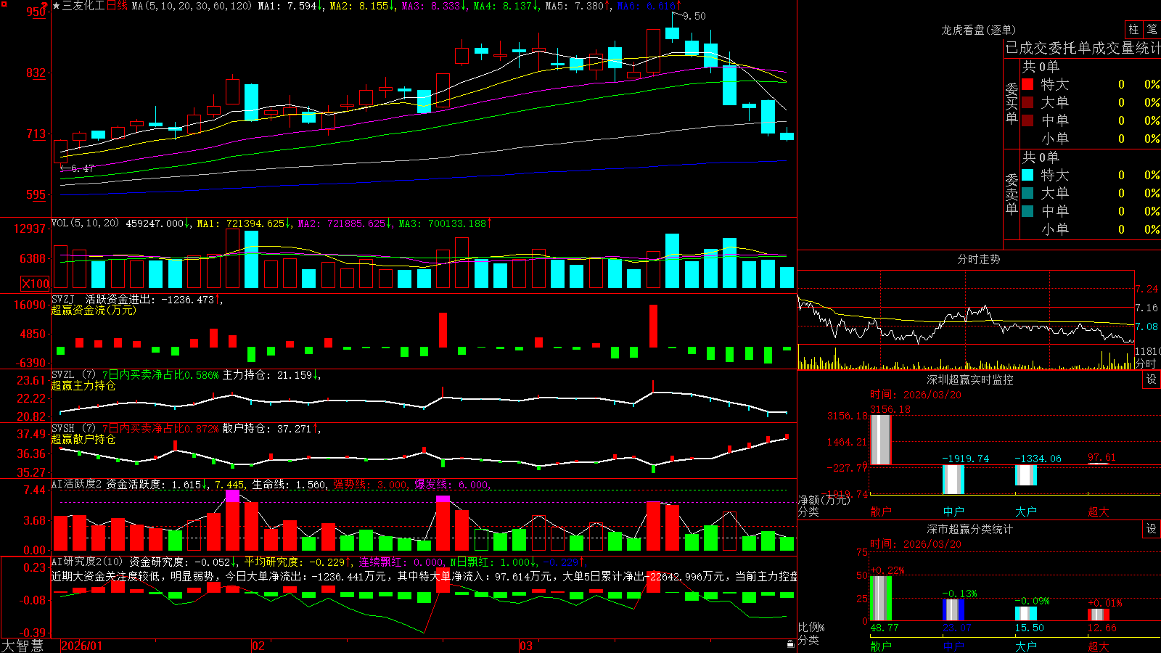Click the 02 month marker on time axis
The height and width of the screenshot is (653, 1161).
(x=258, y=646)
